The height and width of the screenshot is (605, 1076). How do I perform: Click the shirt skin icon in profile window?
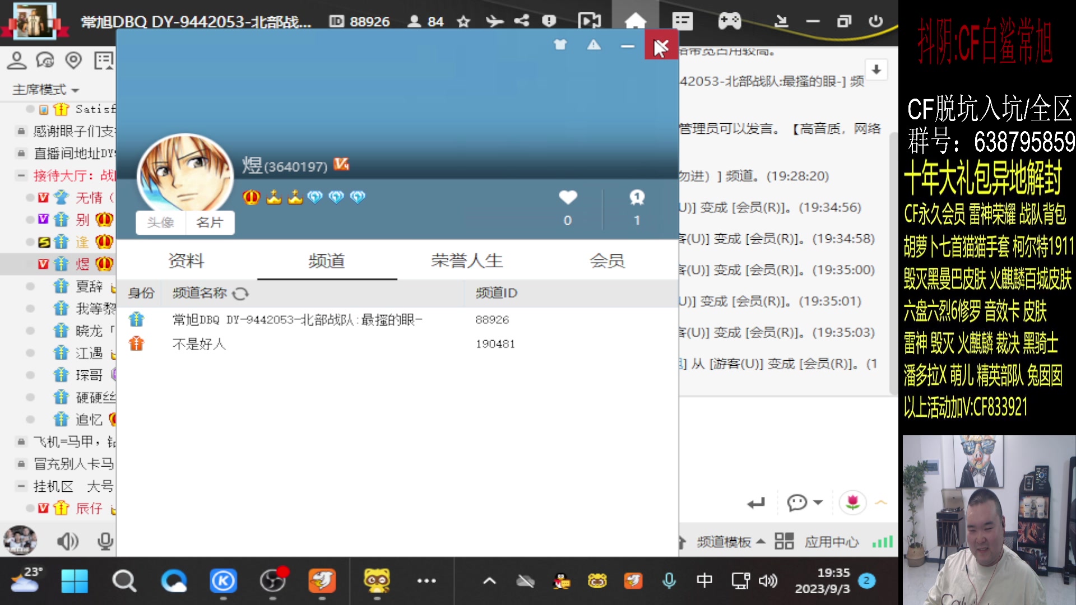click(560, 45)
